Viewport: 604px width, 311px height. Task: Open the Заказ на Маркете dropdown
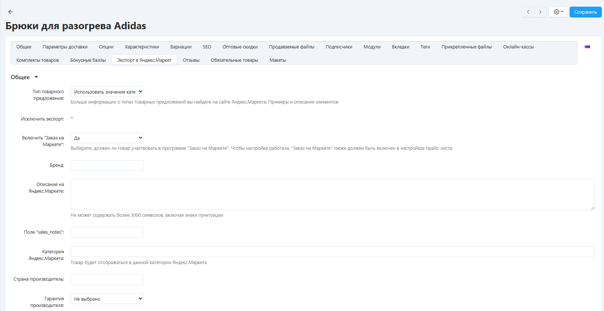[x=107, y=138]
